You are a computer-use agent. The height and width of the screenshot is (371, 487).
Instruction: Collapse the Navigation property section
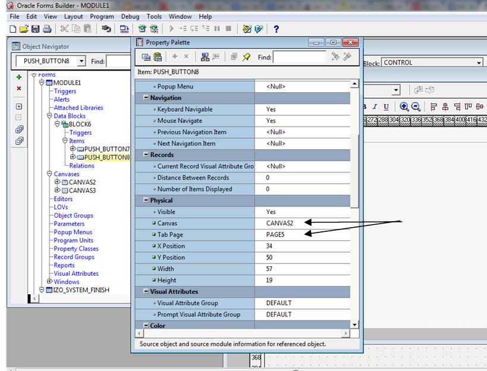tap(146, 98)
